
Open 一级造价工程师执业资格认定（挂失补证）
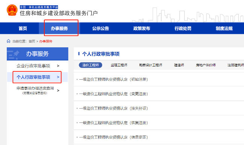113,108
